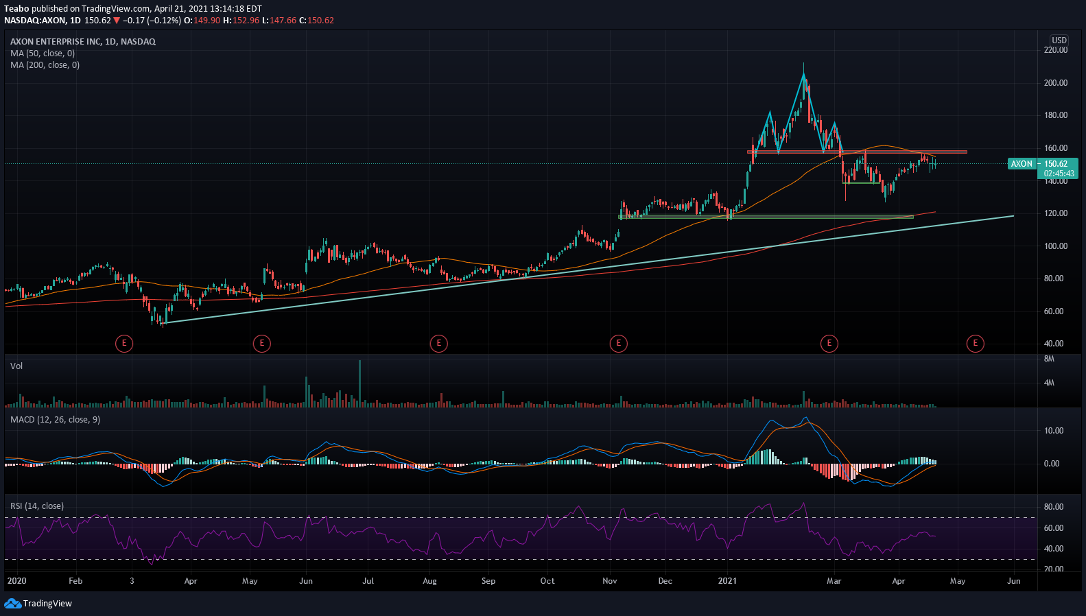Click the 8M volume axis label

1049,359
